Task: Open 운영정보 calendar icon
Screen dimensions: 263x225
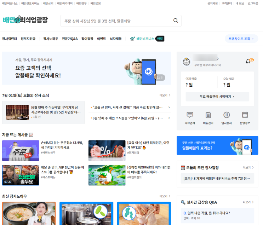Action: (x=245, y=115)
